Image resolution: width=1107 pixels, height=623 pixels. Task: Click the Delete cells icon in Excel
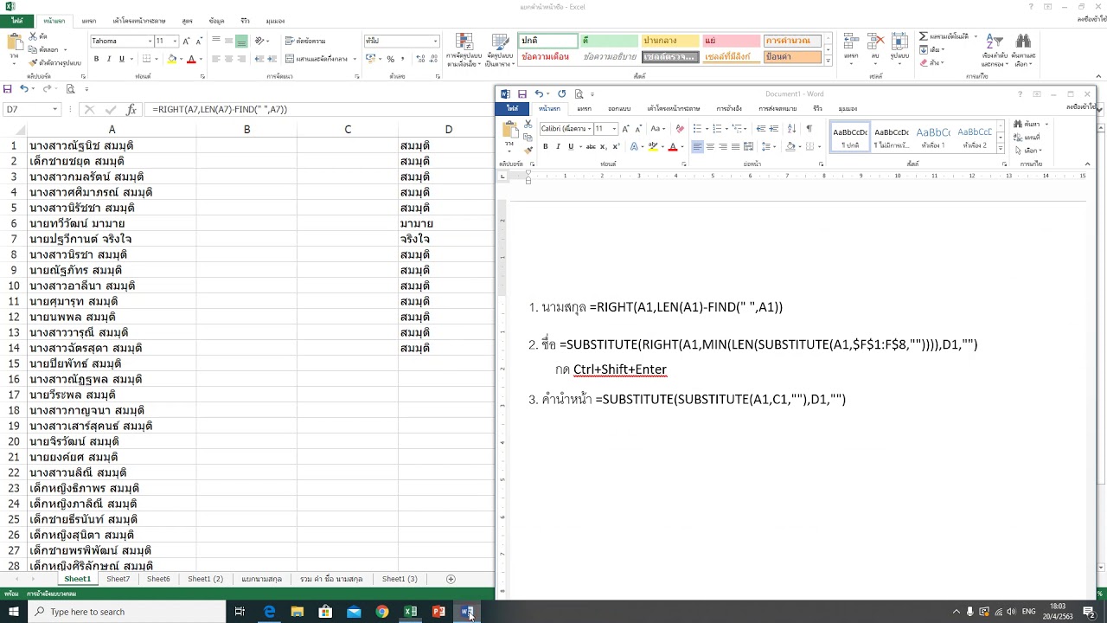tap(876, 41)
